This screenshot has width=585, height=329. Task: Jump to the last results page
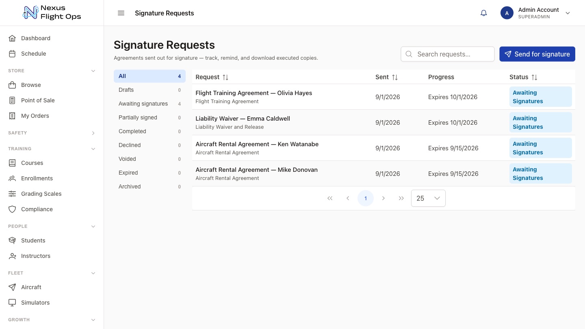[401, 198]
